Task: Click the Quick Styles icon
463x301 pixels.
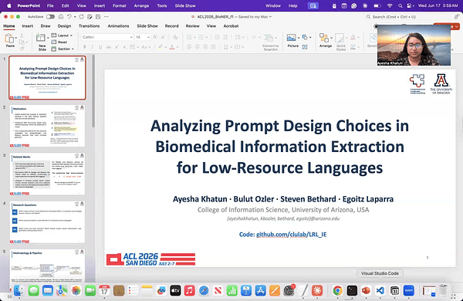Action: click(340, 38)
